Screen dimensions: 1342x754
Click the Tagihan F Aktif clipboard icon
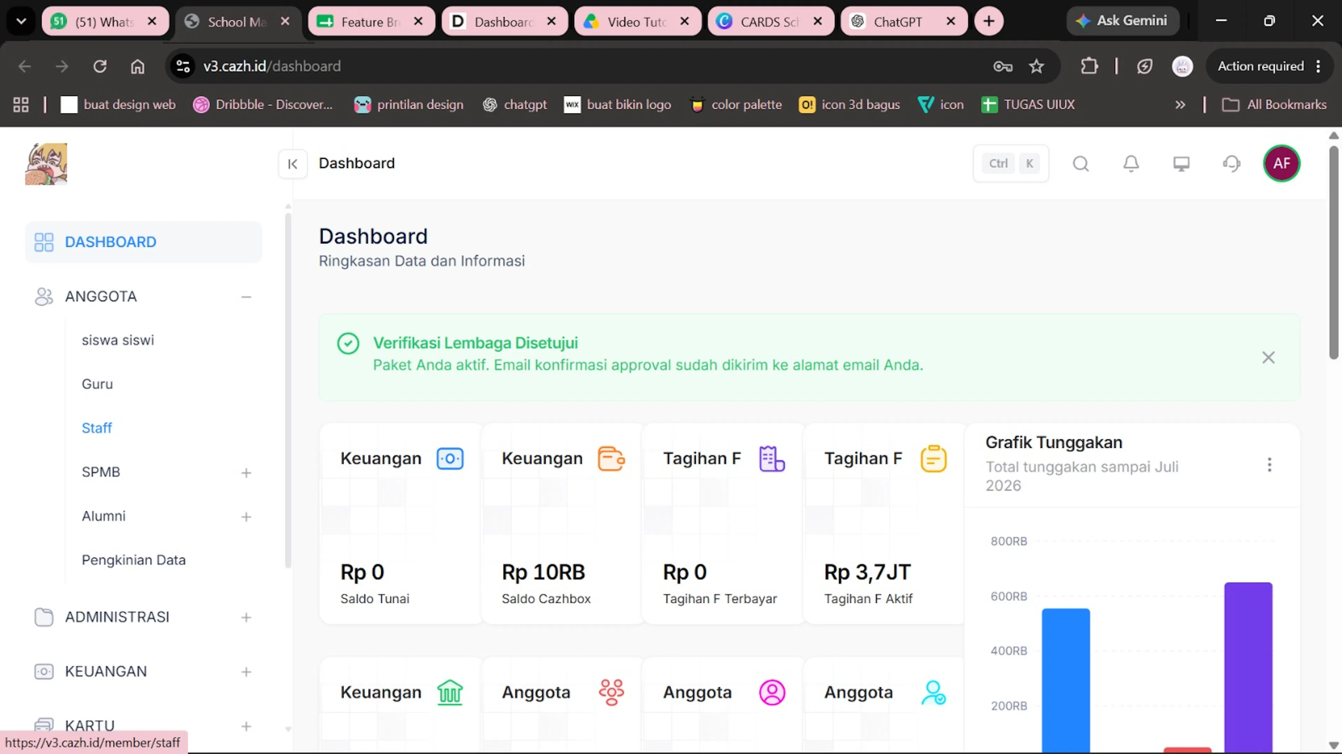933,458
